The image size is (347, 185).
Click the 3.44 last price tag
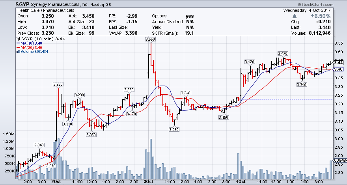pos(338,62)
